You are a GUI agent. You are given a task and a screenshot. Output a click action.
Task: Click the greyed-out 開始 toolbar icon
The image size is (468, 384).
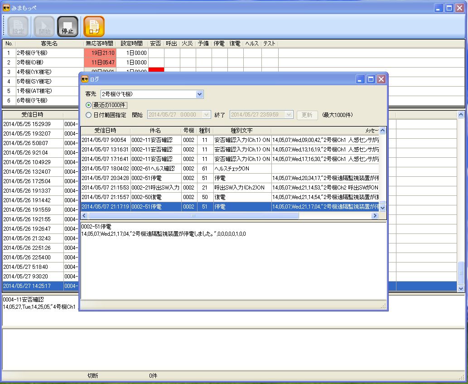pos(44,26)
